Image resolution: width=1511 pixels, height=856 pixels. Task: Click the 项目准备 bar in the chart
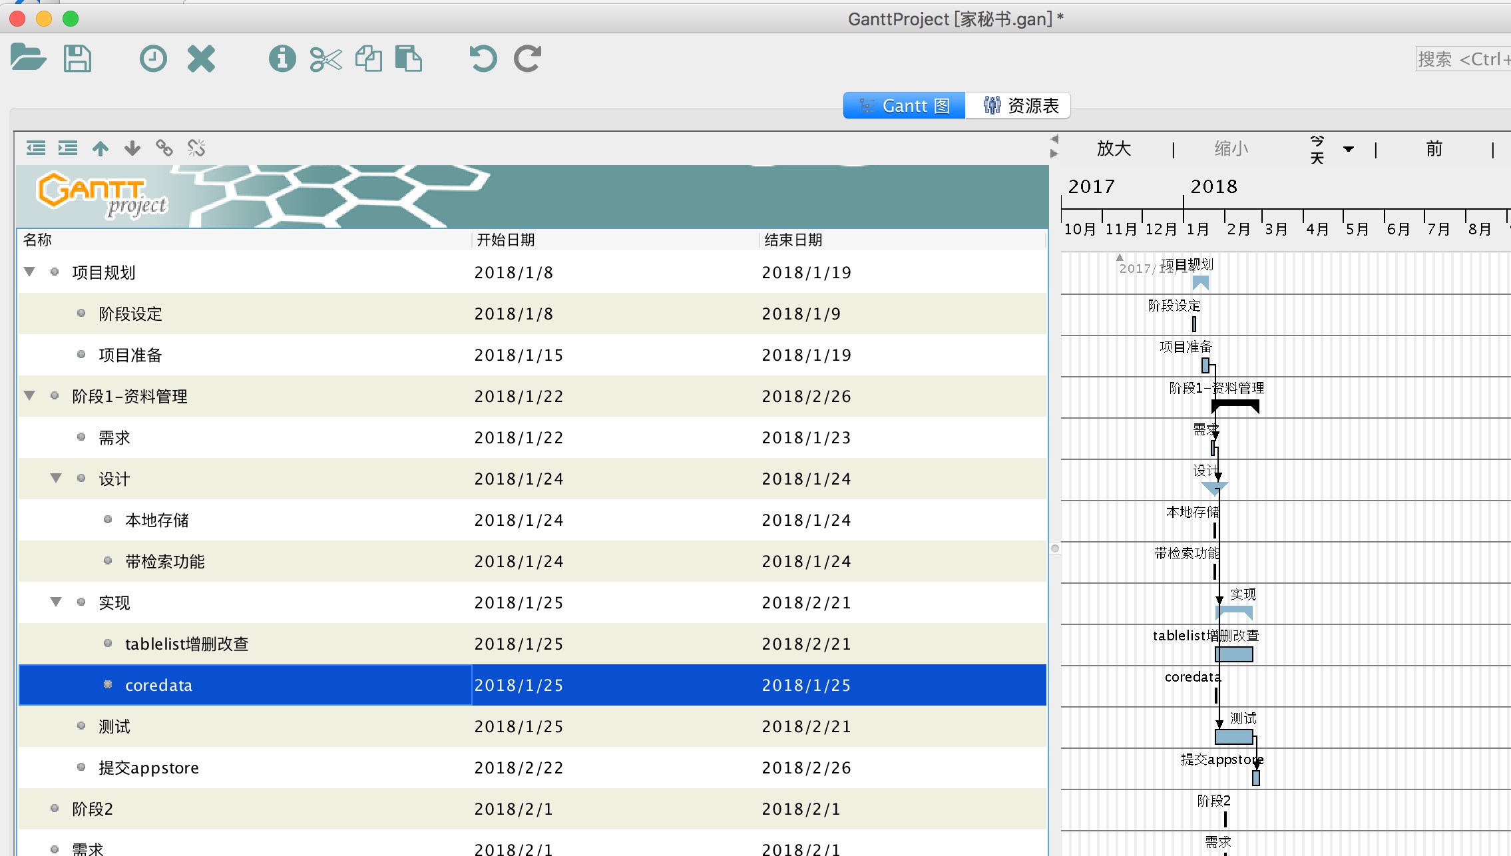(x=1205, y=365)
